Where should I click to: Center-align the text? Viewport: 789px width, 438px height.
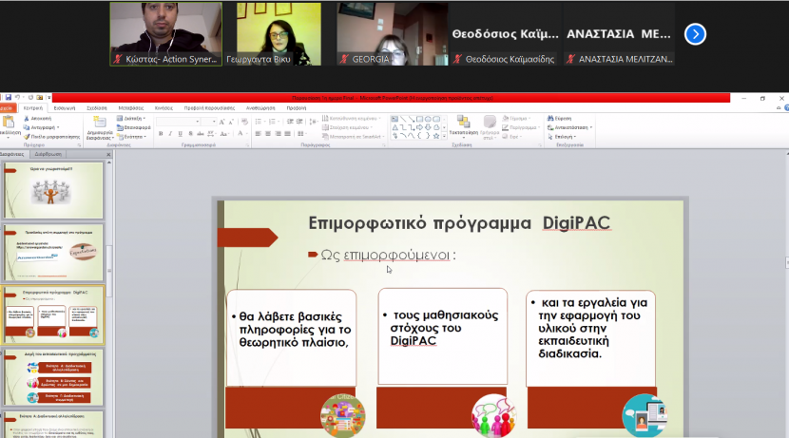click(x=268, y=134)
